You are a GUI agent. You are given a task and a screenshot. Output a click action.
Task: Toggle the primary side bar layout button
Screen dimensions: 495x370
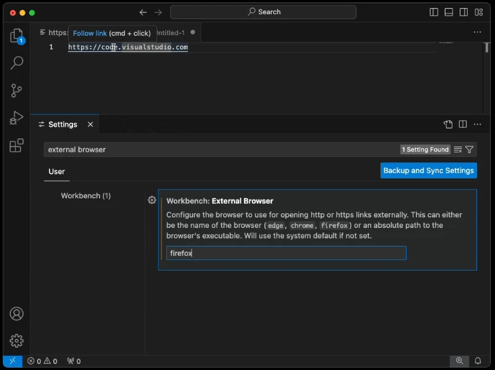coord(434,12)
